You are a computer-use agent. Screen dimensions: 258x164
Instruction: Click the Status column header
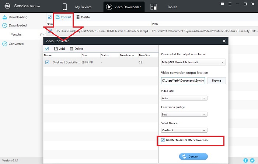click(105, 55)
